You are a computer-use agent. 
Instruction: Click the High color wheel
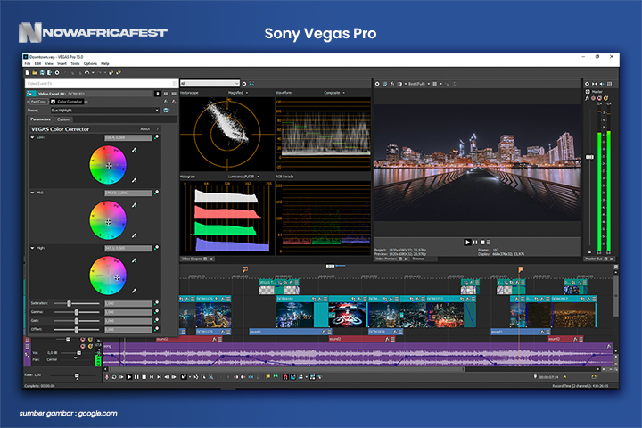[x=108, y=276]
